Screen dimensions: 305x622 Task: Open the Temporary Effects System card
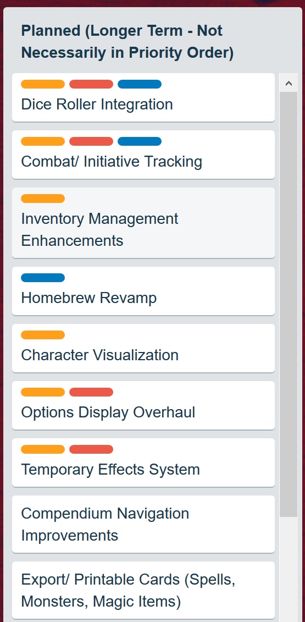[x=143, y=463]
